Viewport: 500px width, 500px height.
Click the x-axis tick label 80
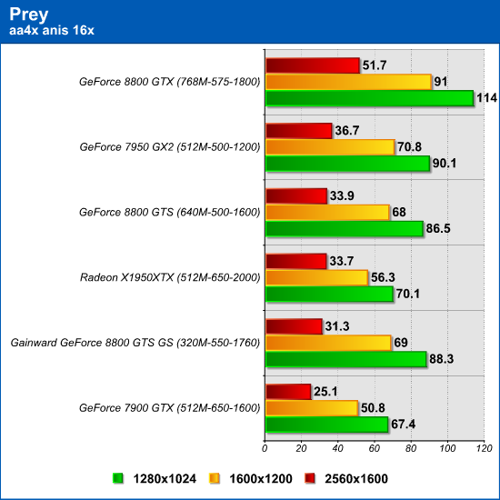coord(411,449)
